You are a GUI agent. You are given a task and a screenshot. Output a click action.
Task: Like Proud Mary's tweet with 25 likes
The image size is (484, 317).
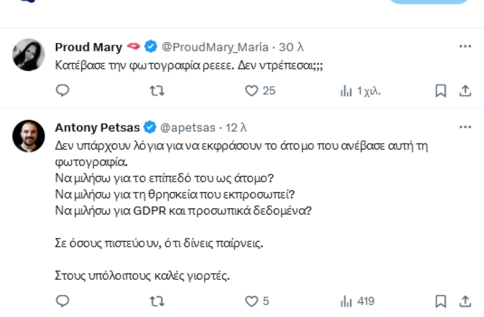(252, 91)
